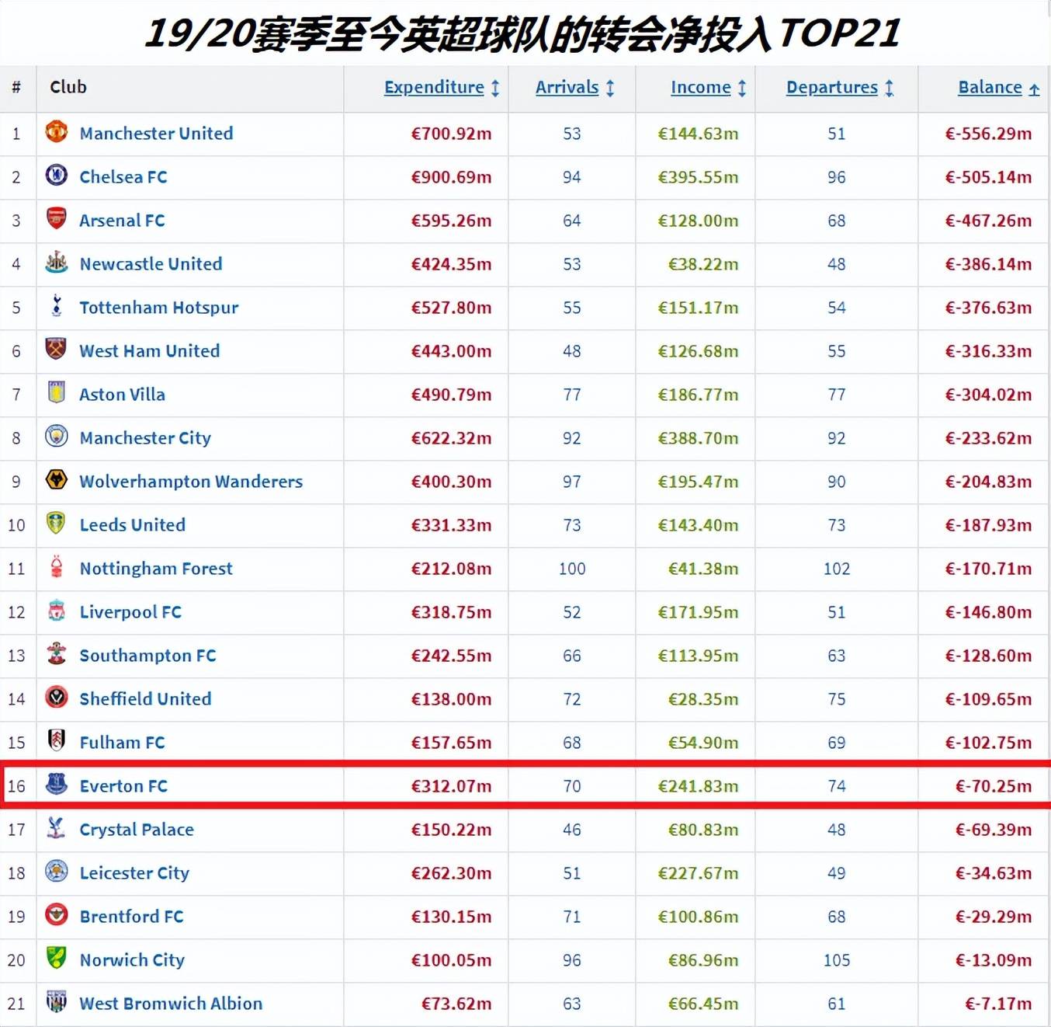Open the Crystal Palace club link
Image resolution: width=1051 pixels, height=1027 pixels.
137,830
